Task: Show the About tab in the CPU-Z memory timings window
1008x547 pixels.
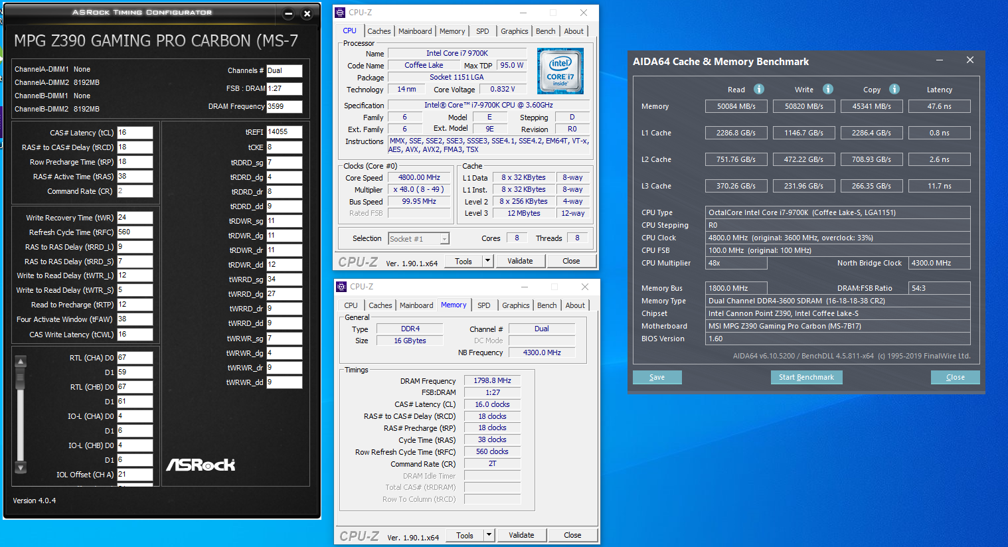Action: click(575, 305)
